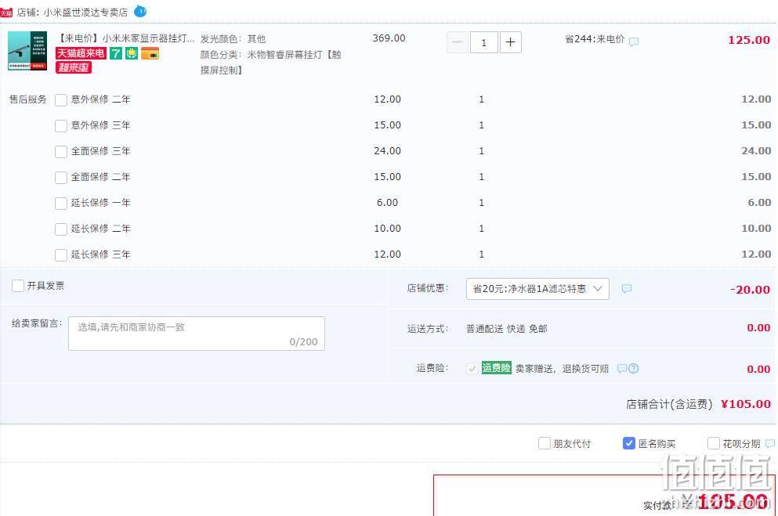Toggle the 运费险 checkbox
Screen dimensions: 778x516
pos(472,368)
